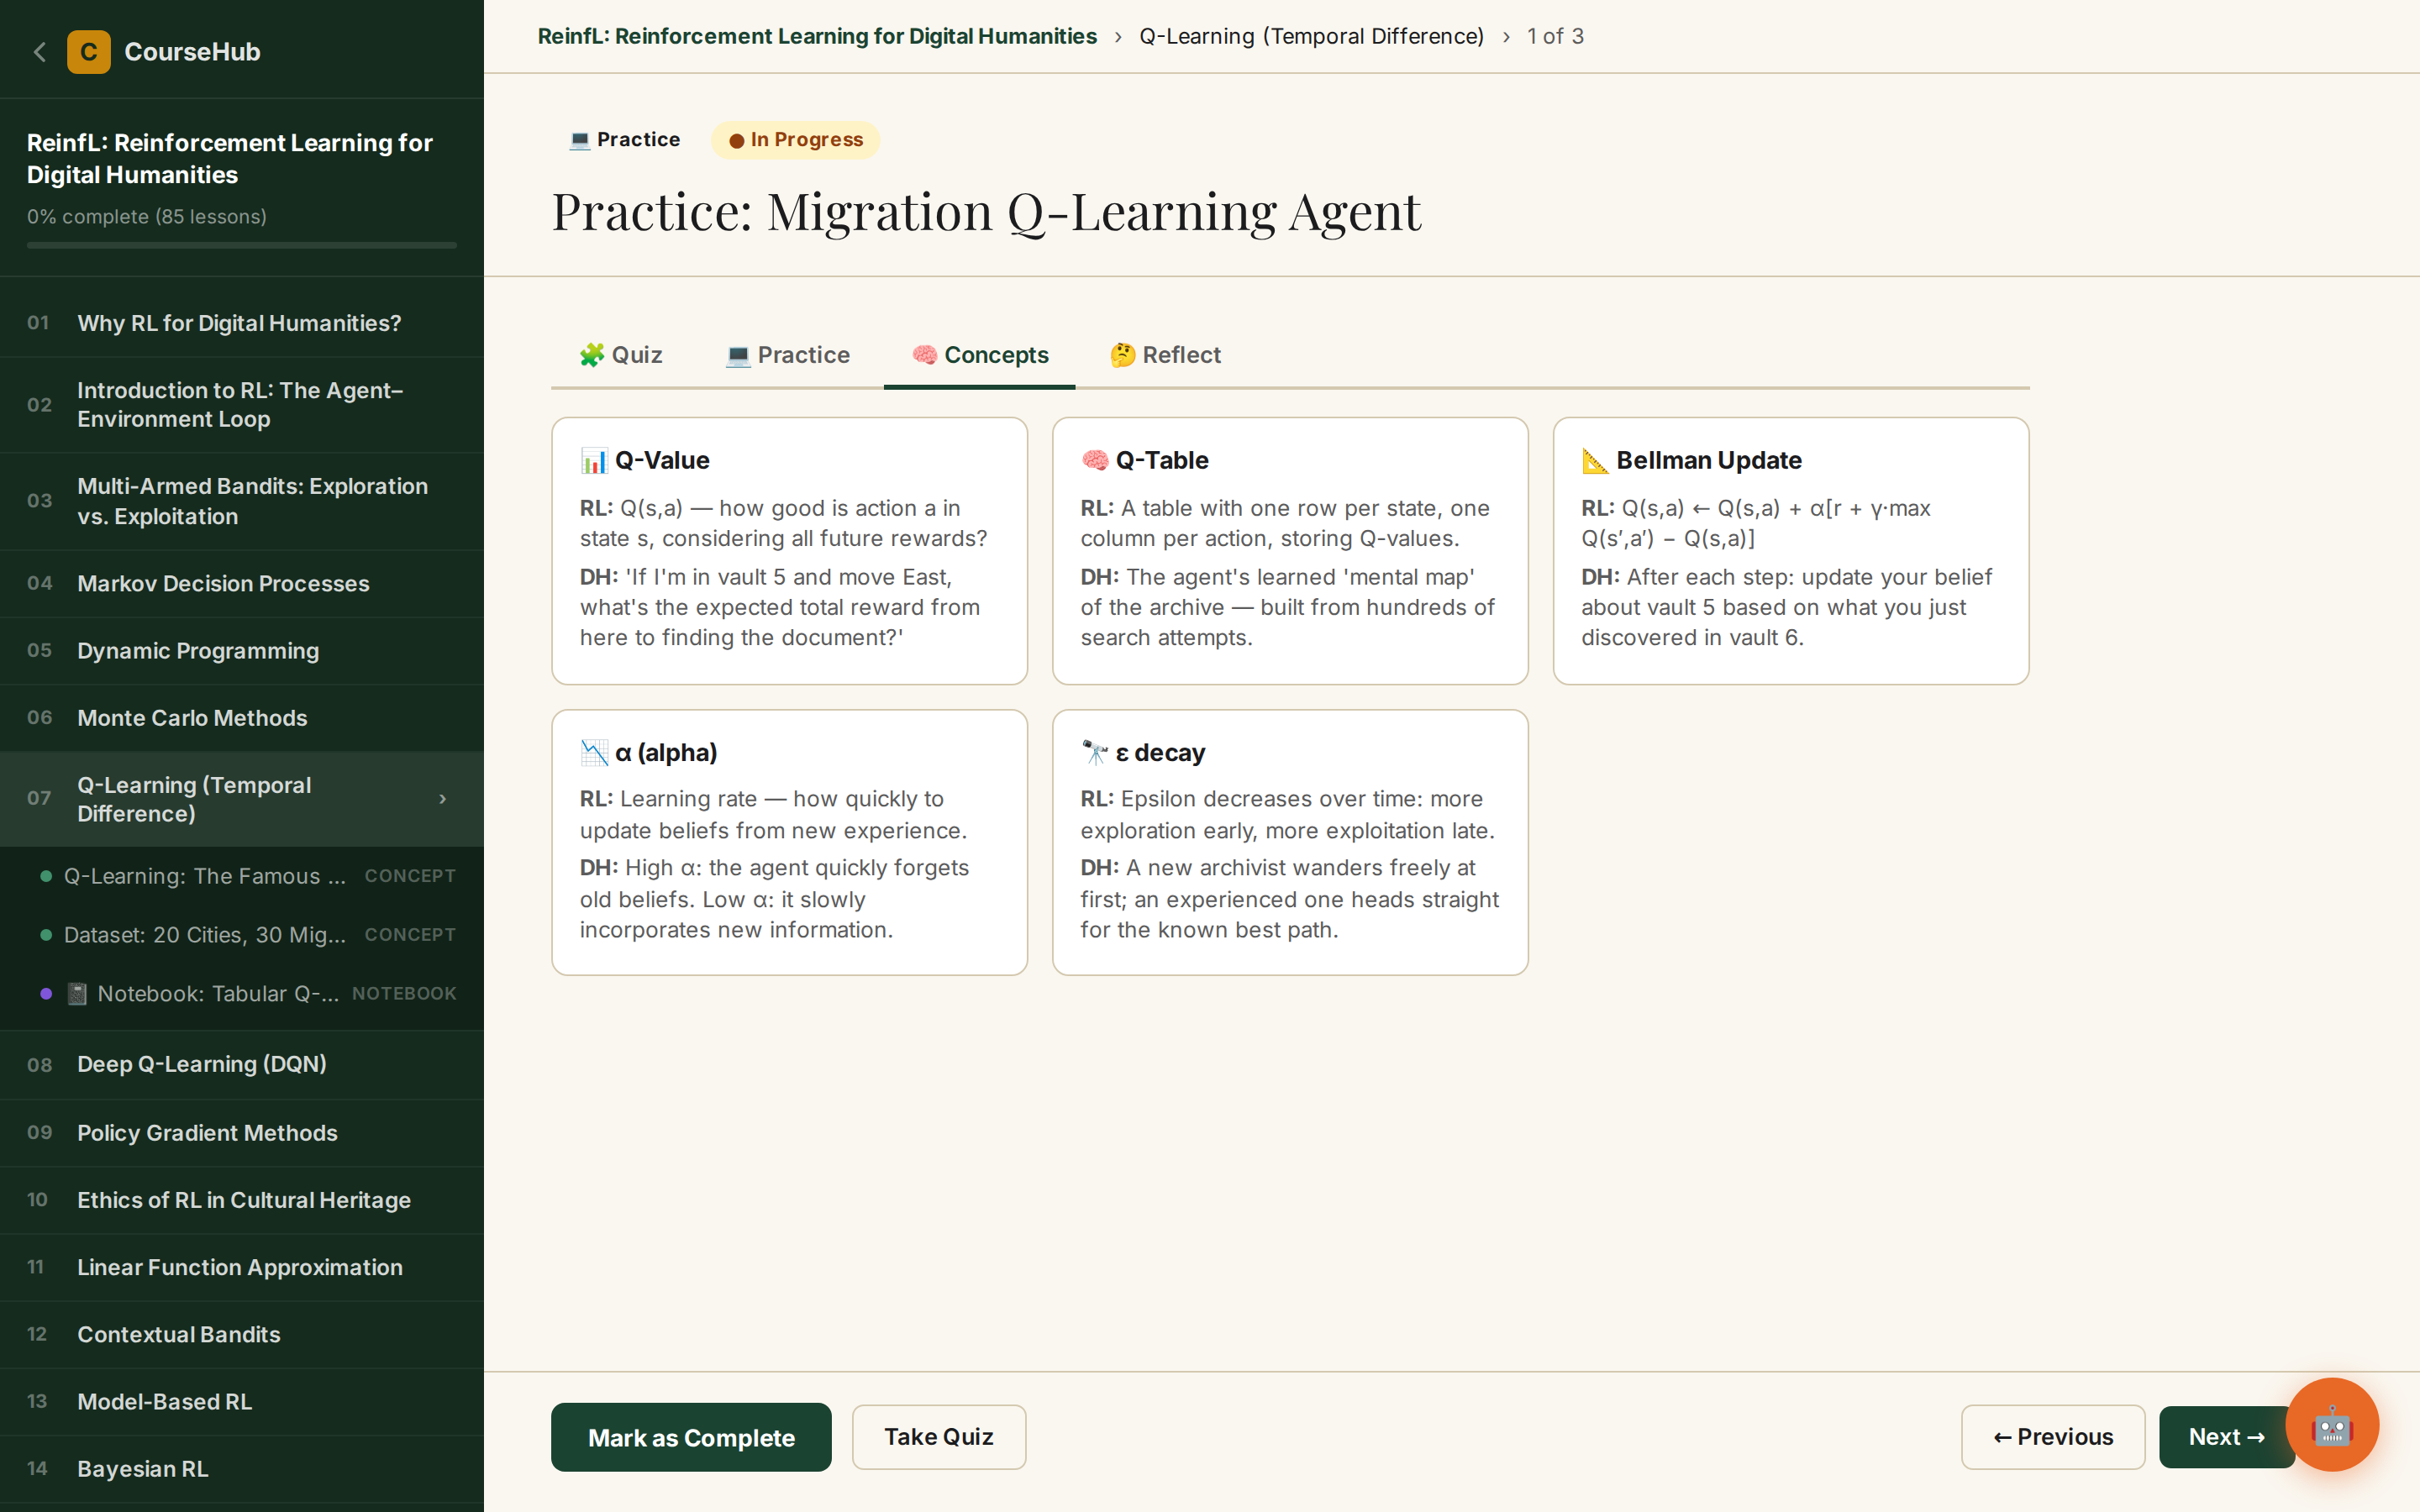Click the brain icon on Q-Table card
Screen dimensions: 2420x1512
click(1095, 460)
